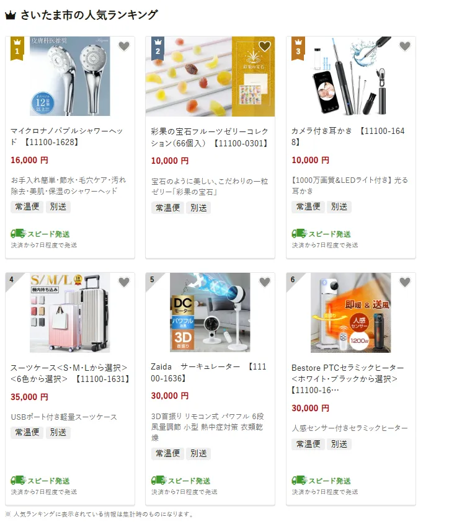Open Zaida サーキュレーター title link
Screen dimensions: 462x532
pyautogui.click(x=208, y=372)
